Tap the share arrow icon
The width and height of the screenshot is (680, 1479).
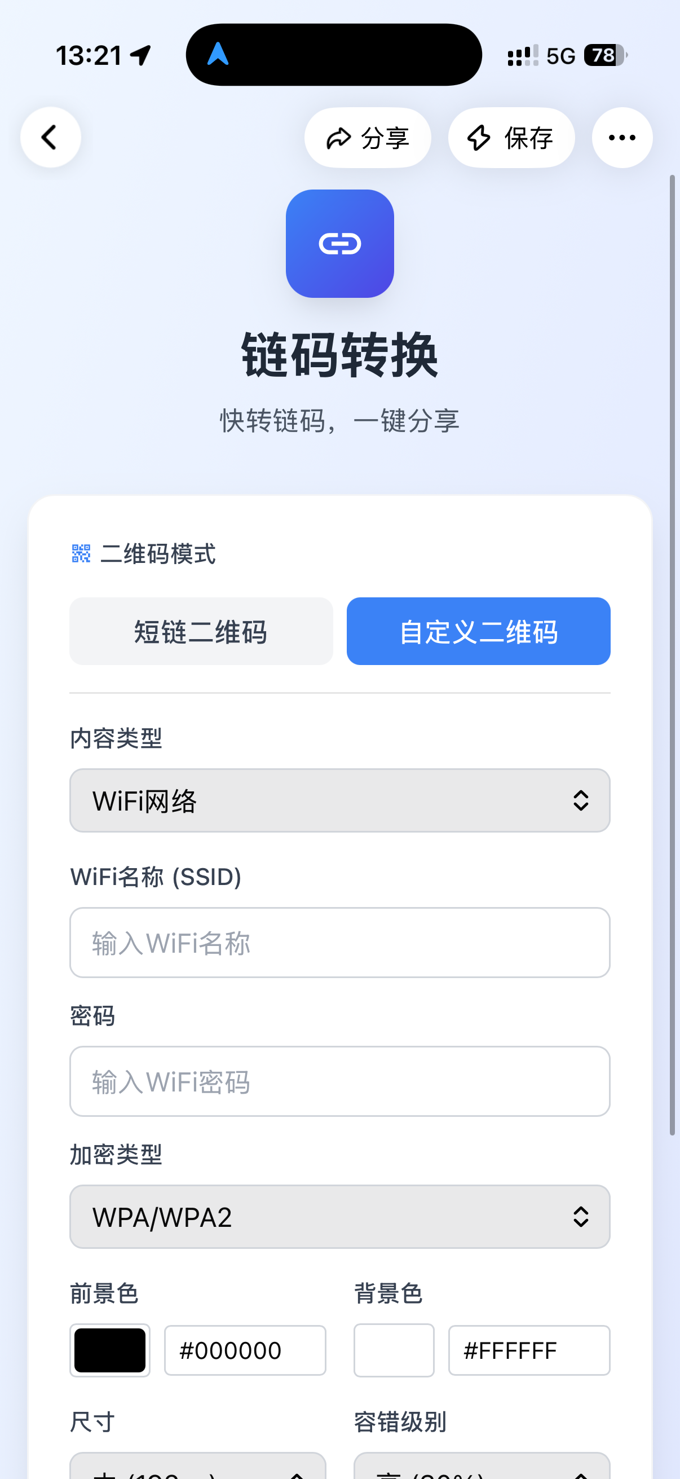tap(338, 138)
